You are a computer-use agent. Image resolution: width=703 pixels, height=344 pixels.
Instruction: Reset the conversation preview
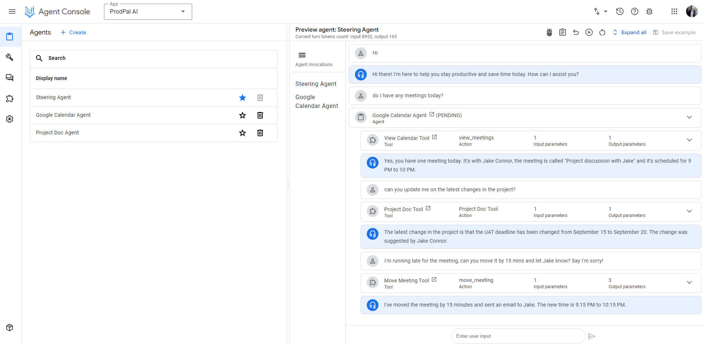tap(602, 32)
